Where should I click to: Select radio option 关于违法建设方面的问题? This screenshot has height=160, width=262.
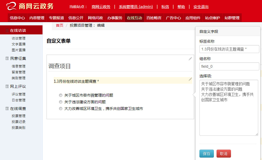point(61,102)
